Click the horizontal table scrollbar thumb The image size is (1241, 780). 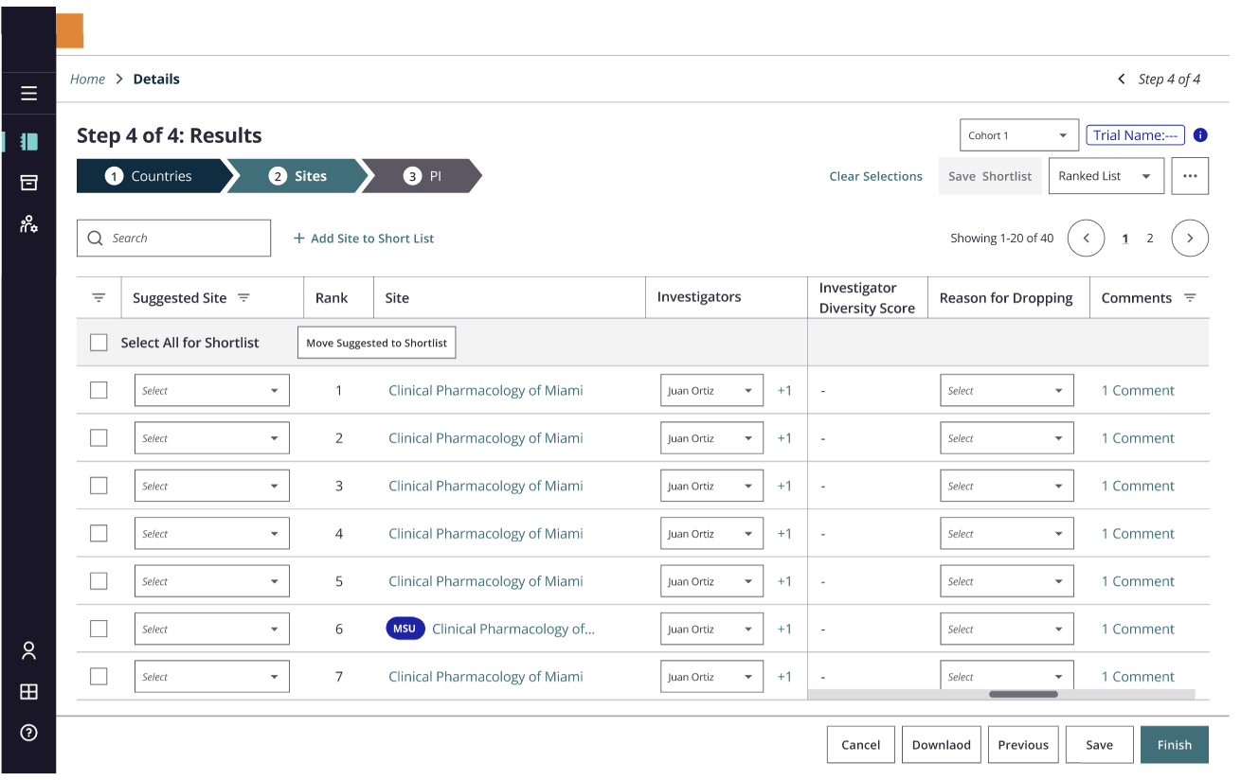click(x=1023, y=695)
